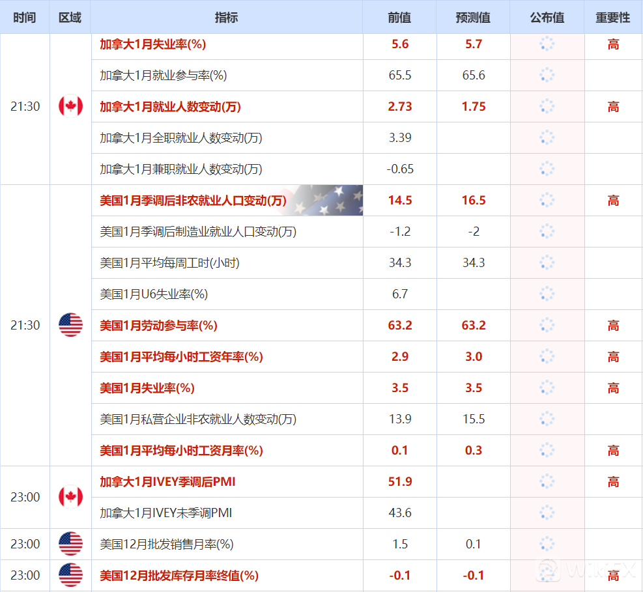Click the loading spinner for Canada unemployment rate
This screenshot has height=592, width=643.
click(547, 44)
